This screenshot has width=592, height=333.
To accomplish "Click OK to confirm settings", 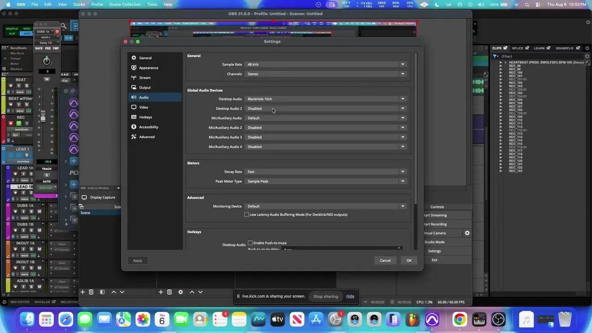I will click(x=409, y=260).
